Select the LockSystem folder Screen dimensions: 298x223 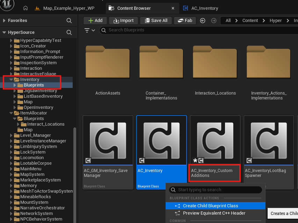coord(33,152)
